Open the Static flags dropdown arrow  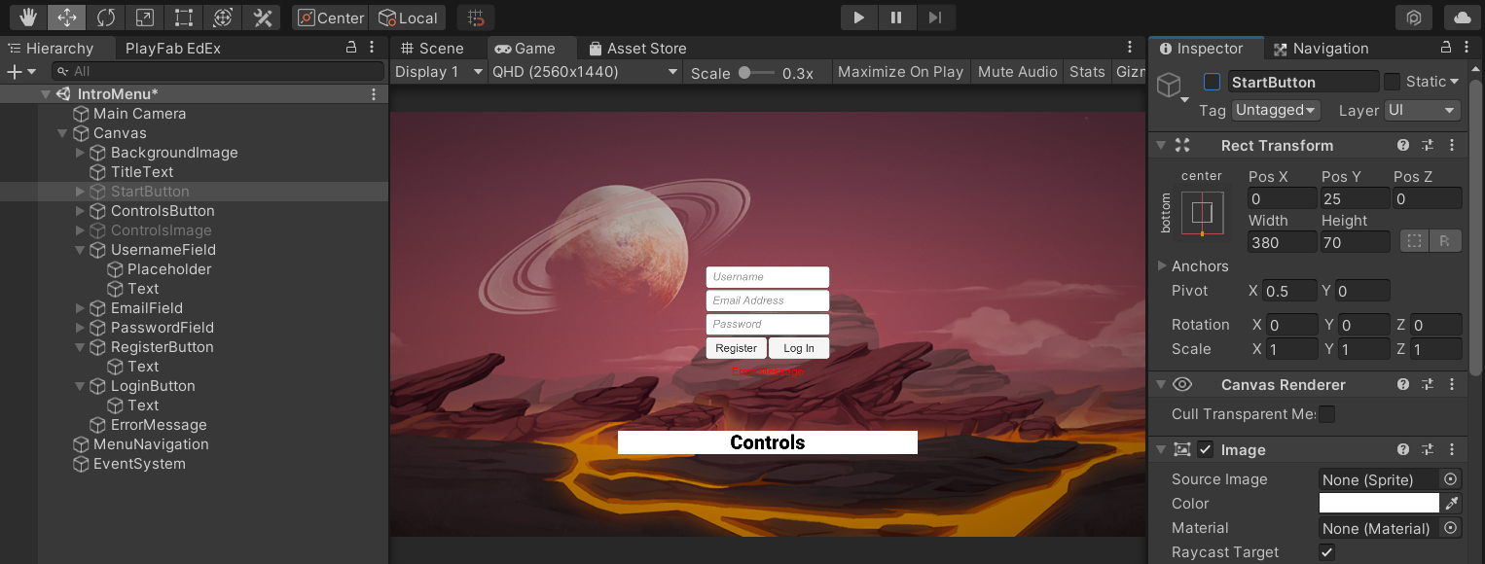point(1455,82)
